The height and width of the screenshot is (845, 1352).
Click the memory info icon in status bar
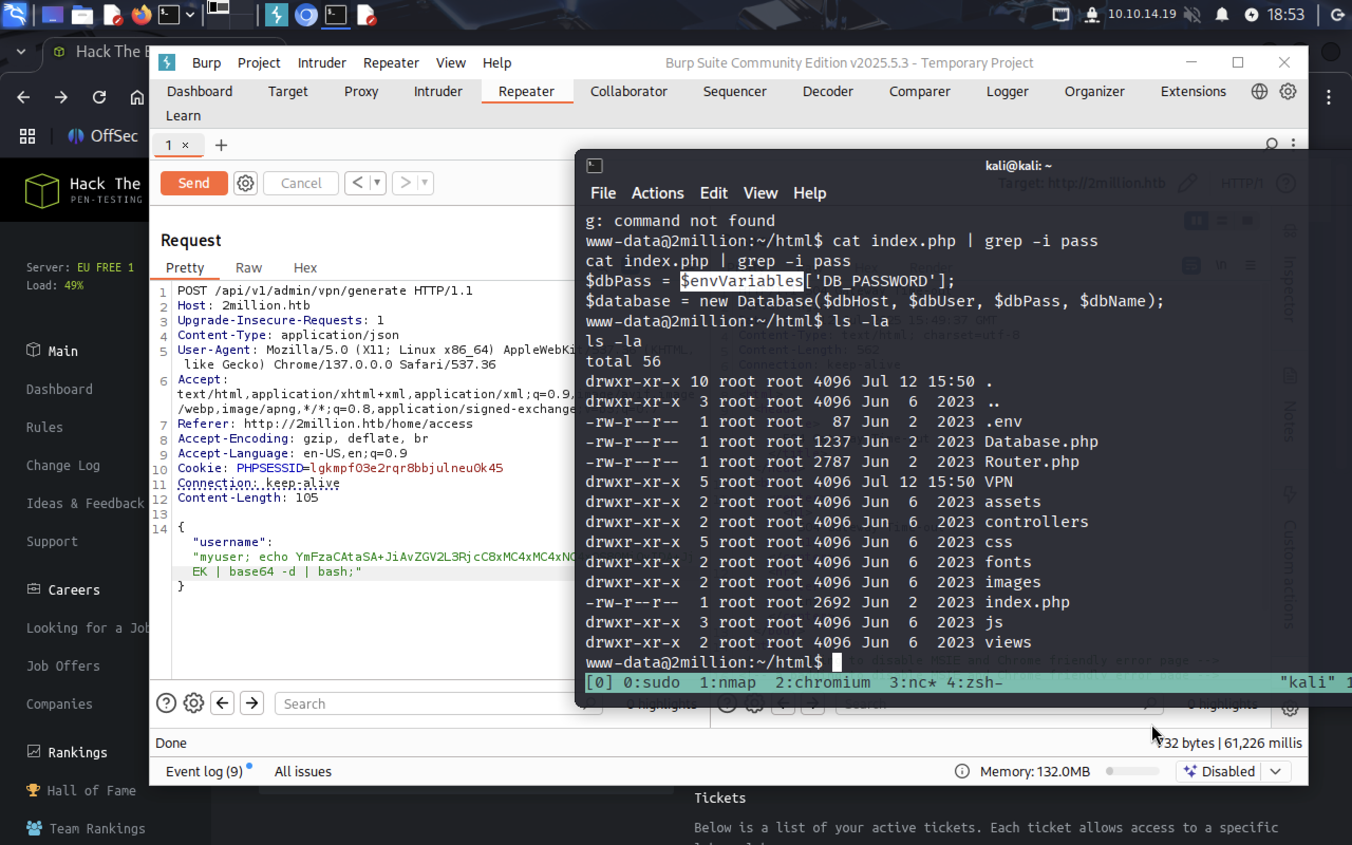(x=962, y=771)
